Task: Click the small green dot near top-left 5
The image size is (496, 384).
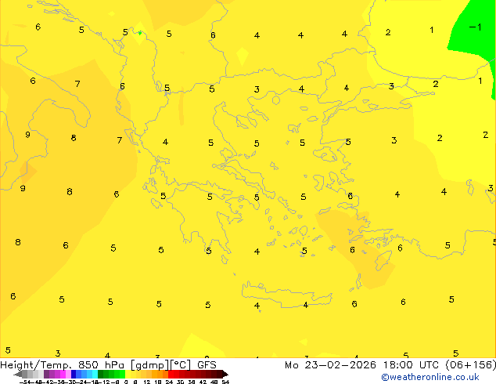Action: point(140,32)
